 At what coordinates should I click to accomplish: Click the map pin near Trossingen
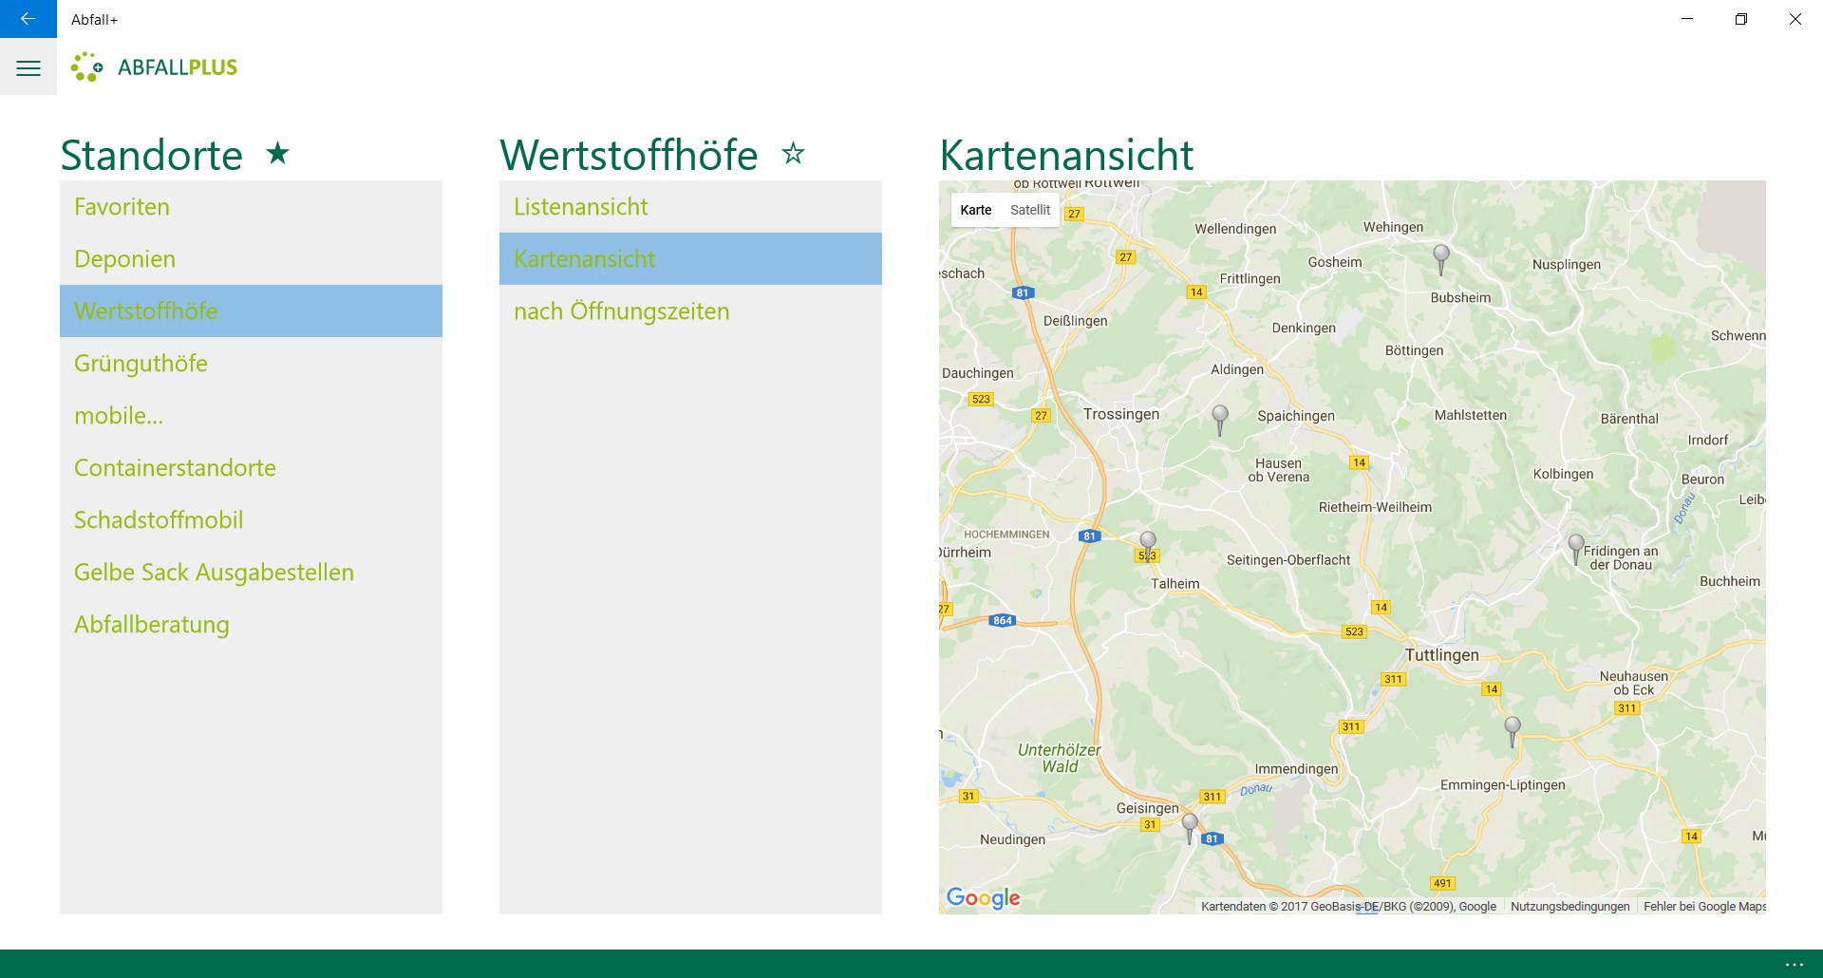(1220, 420)
